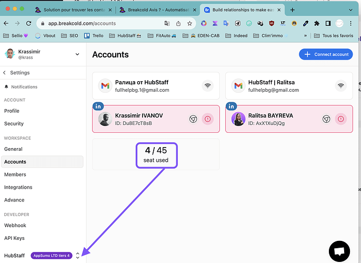Open the API Keys section
This screenshot has height=263, width=361.
click(15, 238)
